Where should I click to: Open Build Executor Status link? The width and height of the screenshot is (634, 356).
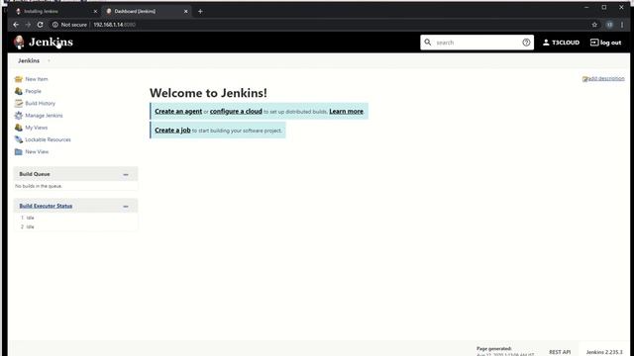[x=46, y=206]
